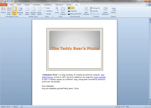151x108 pixels.
Task: Open the Slide Master view
Action: coord(27,11)
